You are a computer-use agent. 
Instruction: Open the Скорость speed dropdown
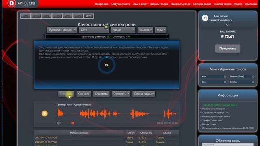coord(121,94)
